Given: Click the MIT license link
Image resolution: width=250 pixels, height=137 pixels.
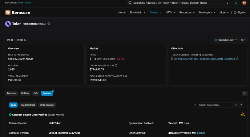Looking at the screenshot, I should (x=201, y=133).
